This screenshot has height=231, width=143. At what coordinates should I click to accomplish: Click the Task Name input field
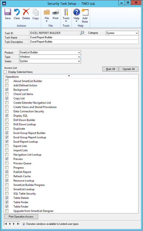pyautogui.click(x=84, y=37)
